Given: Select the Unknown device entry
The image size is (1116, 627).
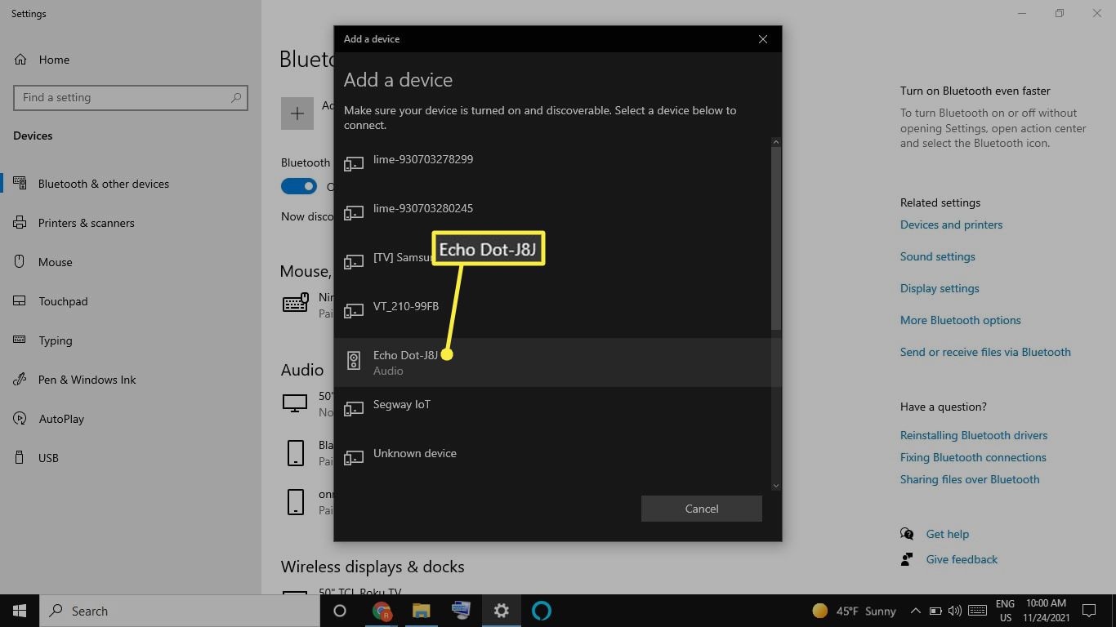Looking at the screenshot, I should tap(552, 460).
